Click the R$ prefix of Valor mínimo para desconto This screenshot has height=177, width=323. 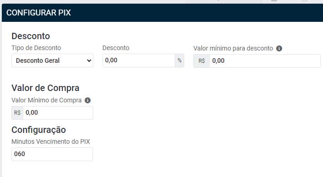tap(202, 61)
